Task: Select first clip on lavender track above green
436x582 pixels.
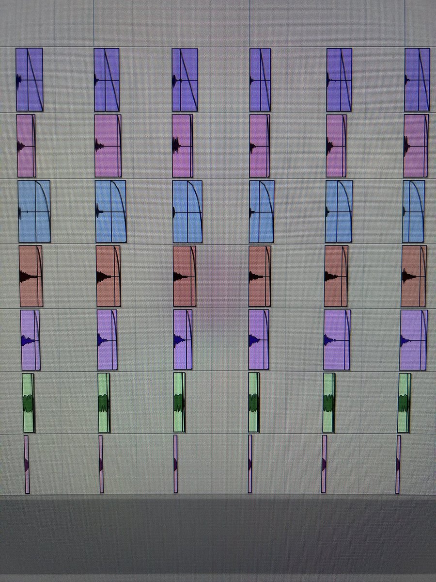Action: [31, 340]
